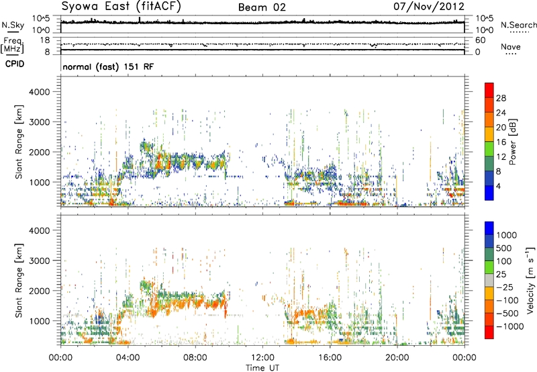
Task: Click the "Syowa East (fitACF)" plot title
Action: click(121, 7)
